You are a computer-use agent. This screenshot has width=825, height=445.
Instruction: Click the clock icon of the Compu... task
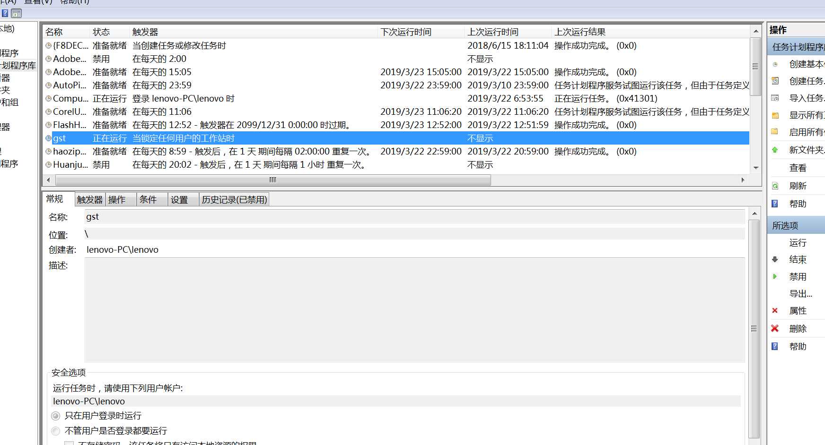(48, 99)
